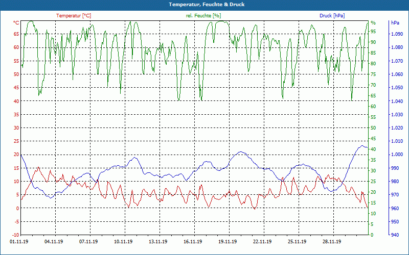Click date label '01.11.19' on the time axis
The image size is (409, 255).
tap(19, 242)
